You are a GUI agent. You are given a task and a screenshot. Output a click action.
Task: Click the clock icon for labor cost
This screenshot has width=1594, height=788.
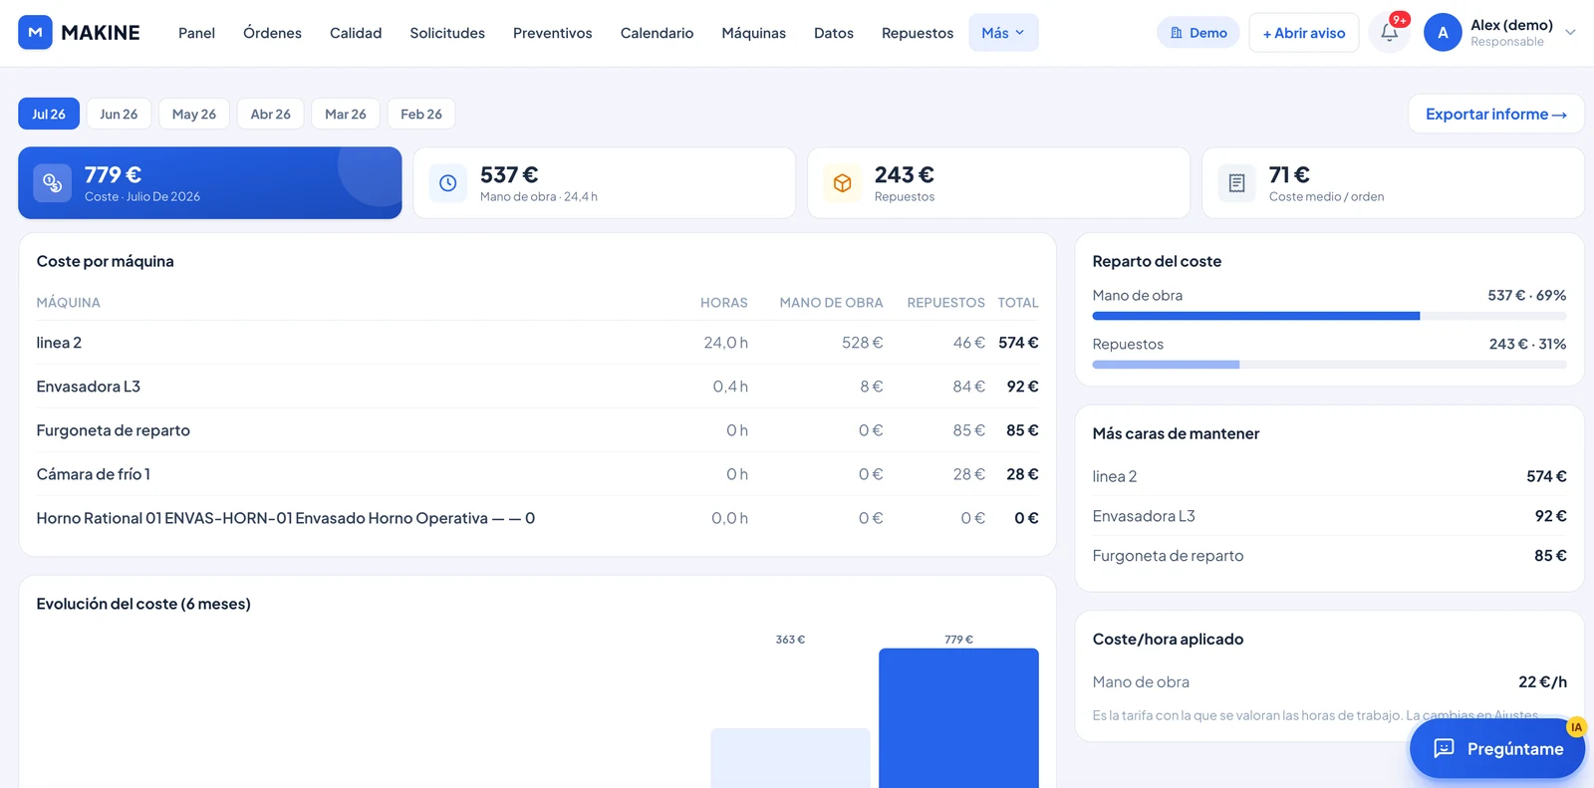[x=448, y=183]
